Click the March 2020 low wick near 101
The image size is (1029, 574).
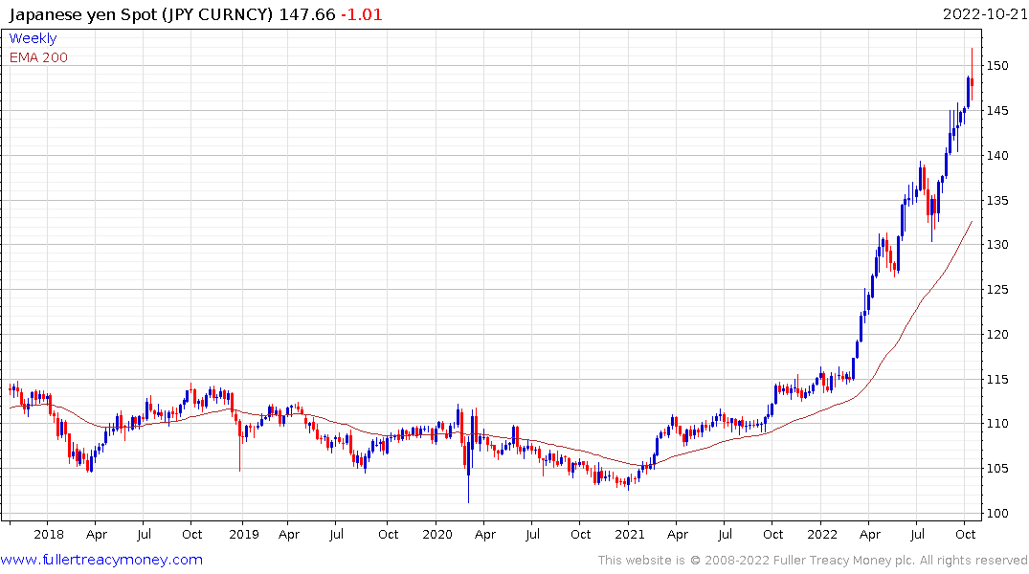pyautogui.click(x=468, y=493)
